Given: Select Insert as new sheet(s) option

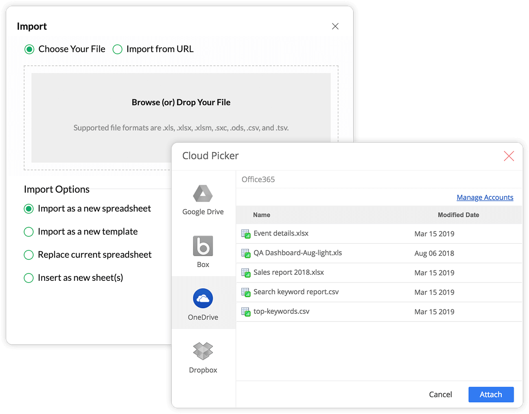Looking at the screenshot, I should pos(29,278).
